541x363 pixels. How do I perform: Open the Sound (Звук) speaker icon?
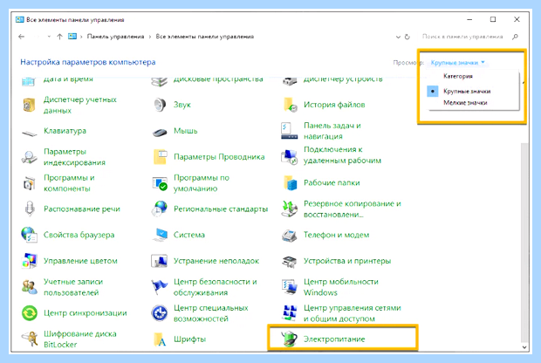click(160, 105)
